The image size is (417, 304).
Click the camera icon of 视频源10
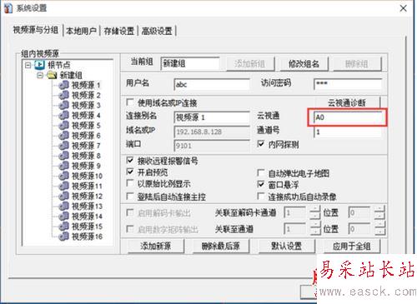click(x=64, y=176)
